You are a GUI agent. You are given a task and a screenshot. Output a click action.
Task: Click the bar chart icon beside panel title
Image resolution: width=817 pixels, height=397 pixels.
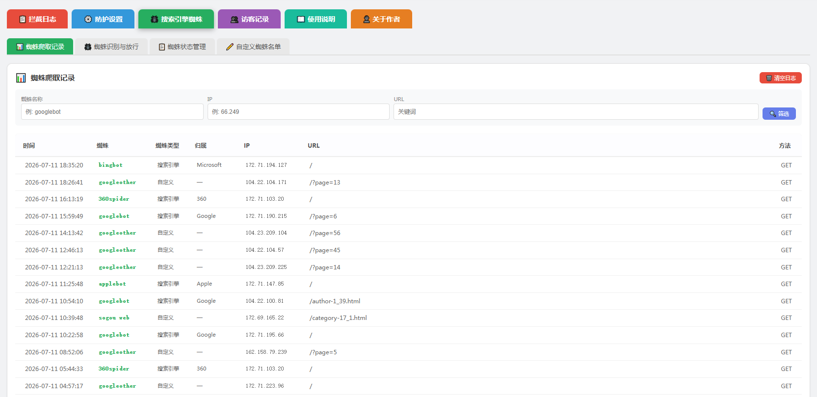(21, 78)
